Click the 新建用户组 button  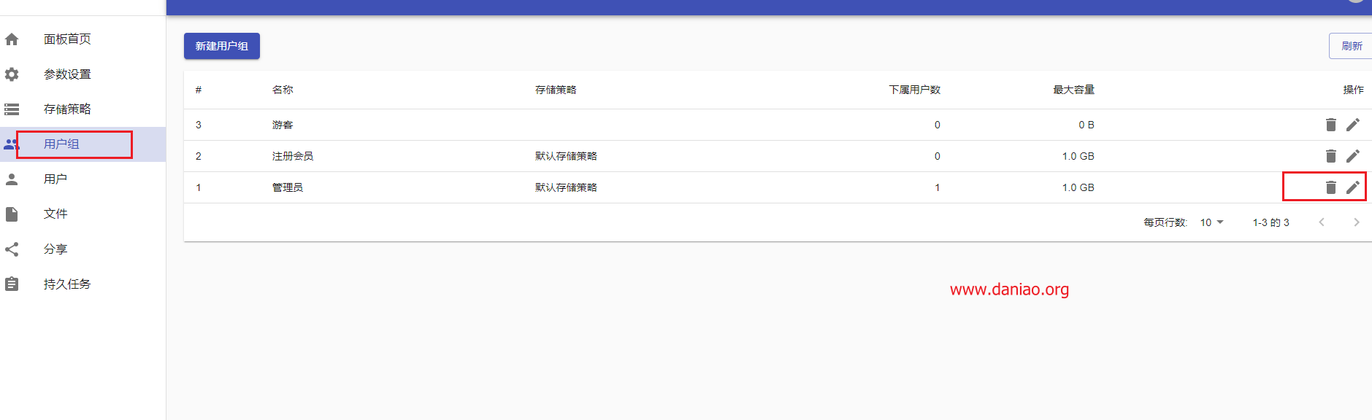222,46
